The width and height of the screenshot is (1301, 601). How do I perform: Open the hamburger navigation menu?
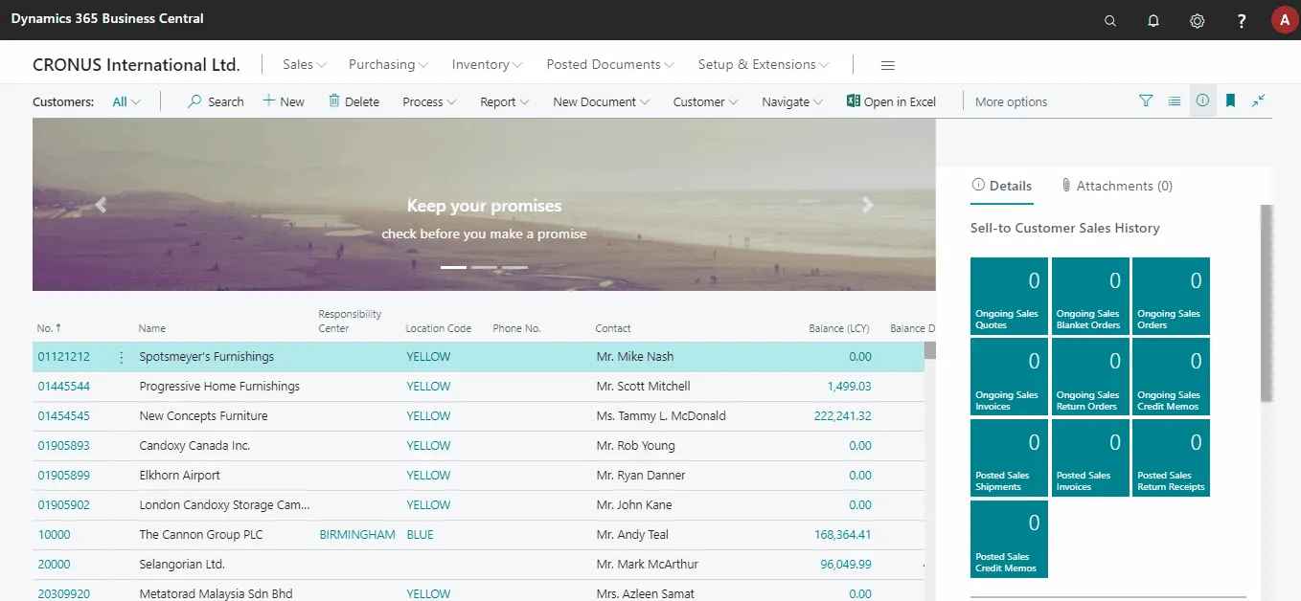[x=888, y=65]
